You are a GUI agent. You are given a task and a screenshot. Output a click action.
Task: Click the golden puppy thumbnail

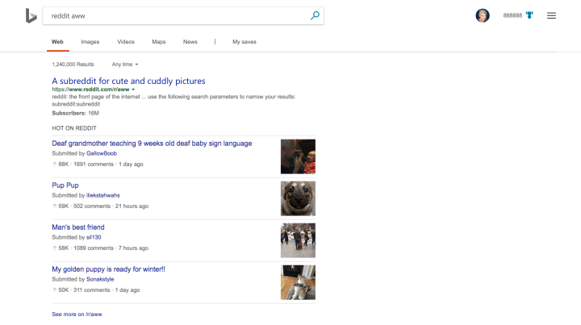pos(298,282)
